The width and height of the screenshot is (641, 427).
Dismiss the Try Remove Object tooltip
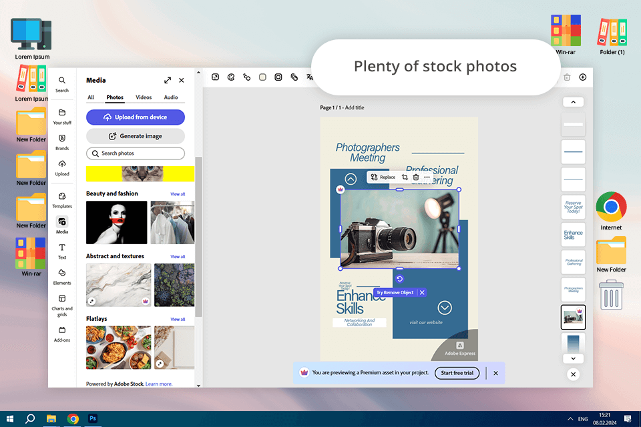422,293
